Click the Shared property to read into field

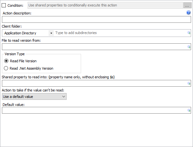click(94, 83)
